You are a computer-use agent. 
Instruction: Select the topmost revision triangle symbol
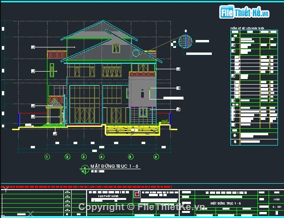pos(68,192)
